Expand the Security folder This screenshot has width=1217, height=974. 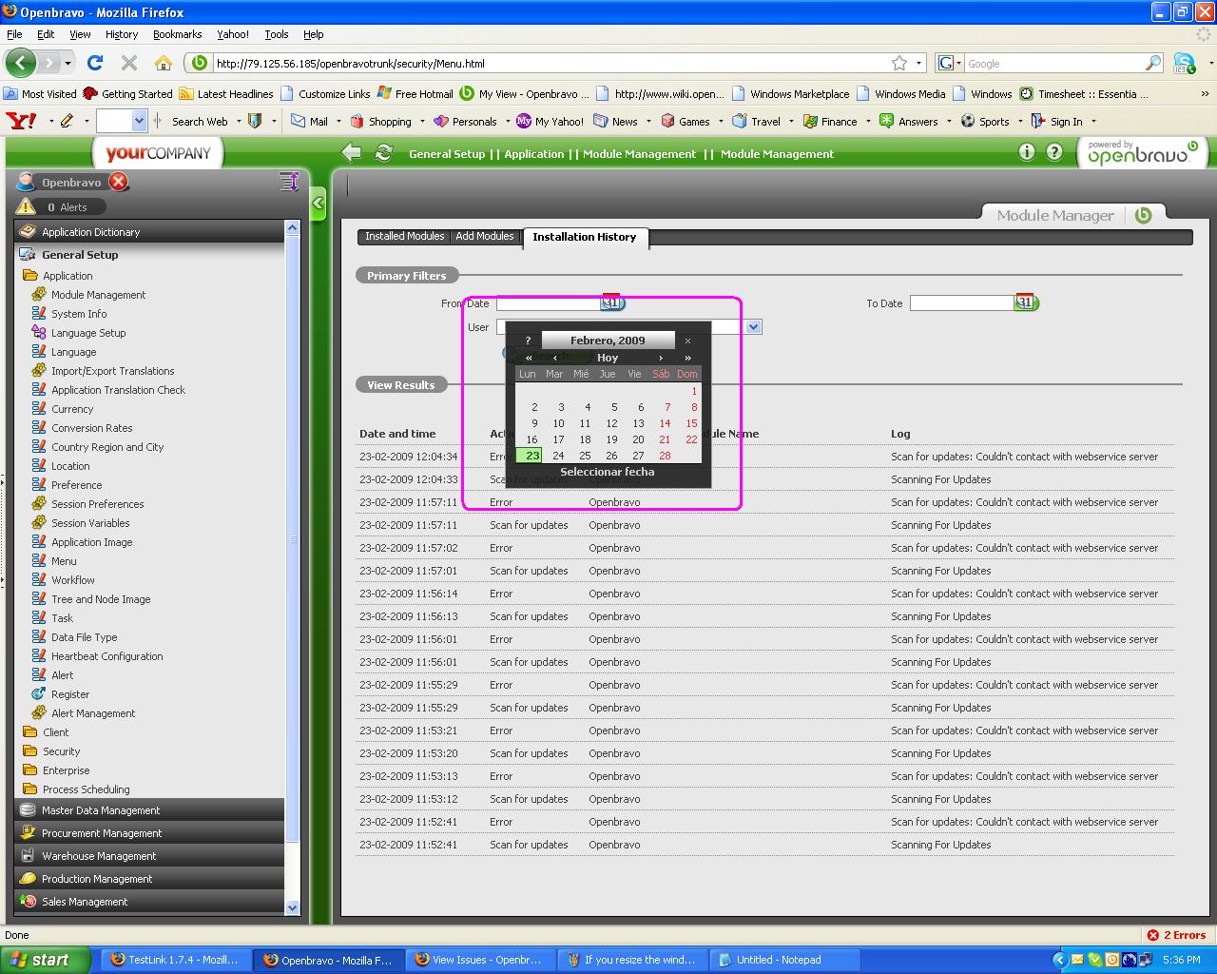coord(61,751)
